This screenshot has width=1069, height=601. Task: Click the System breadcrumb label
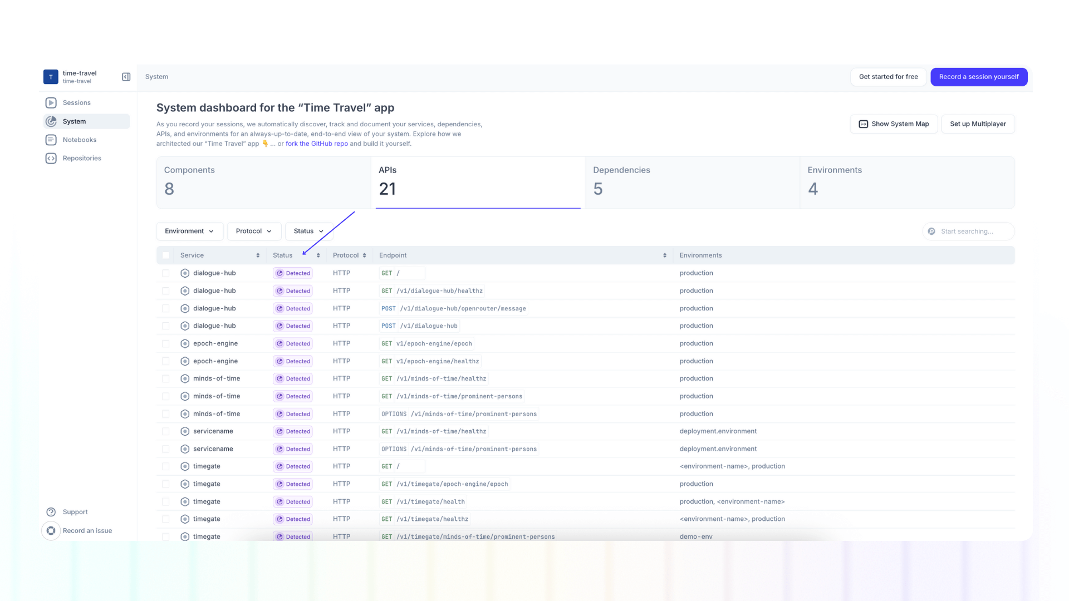(156, 77)
